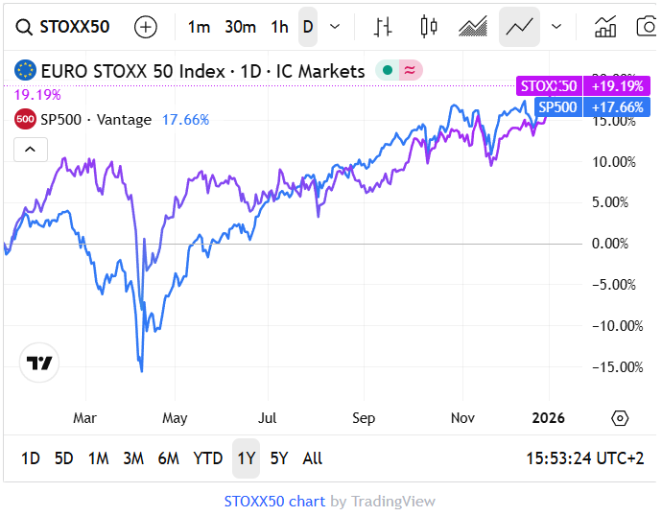This screenshot has width=662, height=516.
Task: Open the STOXX50 chart link
Action: pyautogui.click(x=273, y=501)
